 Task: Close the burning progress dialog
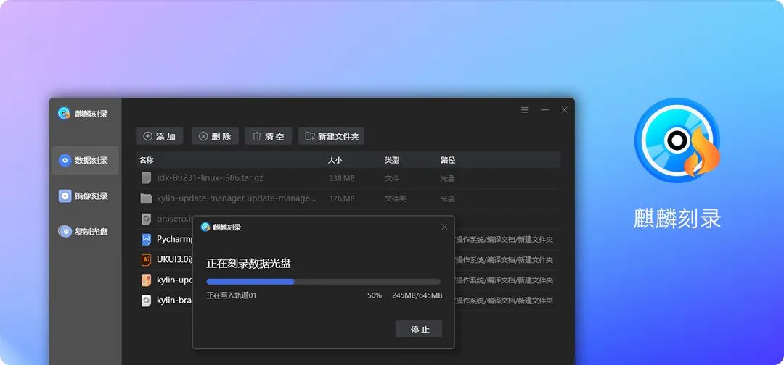[x=444, y=227]
